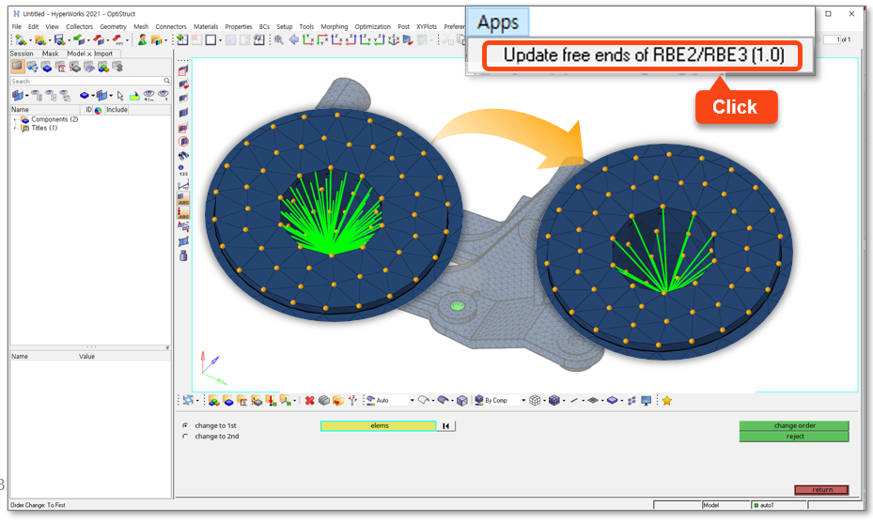Image resolution: width=873 pixels, height=522 pixels.
Task: Select the 'change to 2nd' radio button
Action: pos(185,437)
